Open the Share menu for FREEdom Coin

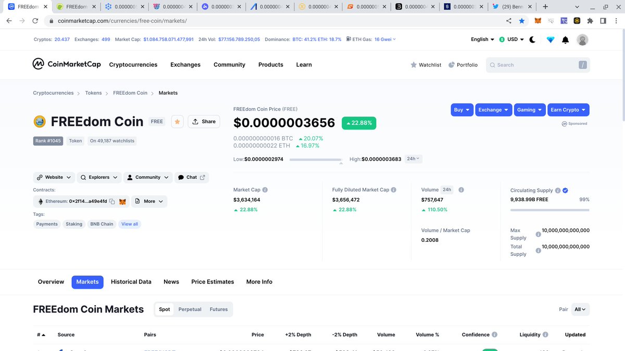[204, 121]
